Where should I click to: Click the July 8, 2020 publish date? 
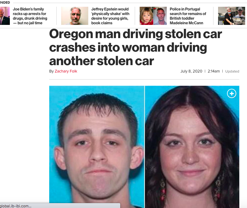[191, 71]
